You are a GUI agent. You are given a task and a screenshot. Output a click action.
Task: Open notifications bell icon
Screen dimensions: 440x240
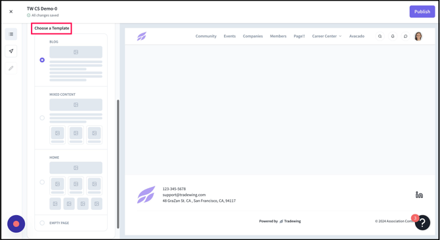click(x=393, y=36)
